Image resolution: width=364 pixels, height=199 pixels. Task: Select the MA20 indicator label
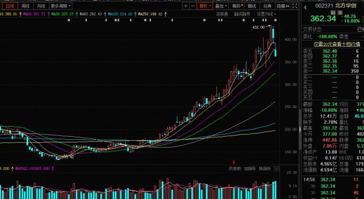pyautogui.click(x=34, y=14)
